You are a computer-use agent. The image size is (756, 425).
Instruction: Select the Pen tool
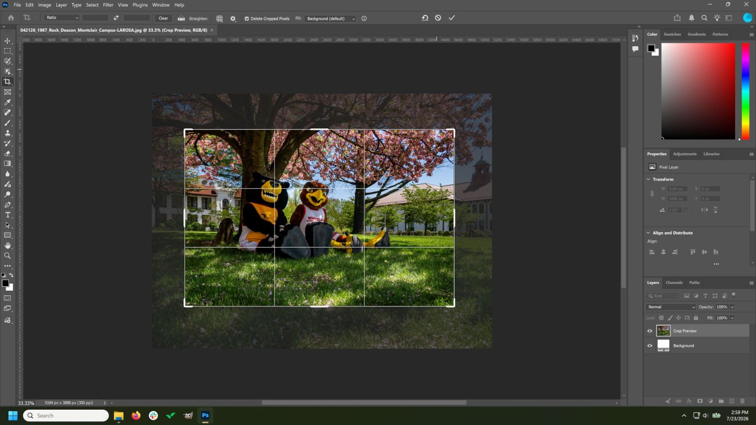7,204
